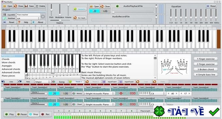The height and width of the screenshot is (119, 222).
Task: Toggle the Melody mode button on track one
Action: [x=77, y=93]
